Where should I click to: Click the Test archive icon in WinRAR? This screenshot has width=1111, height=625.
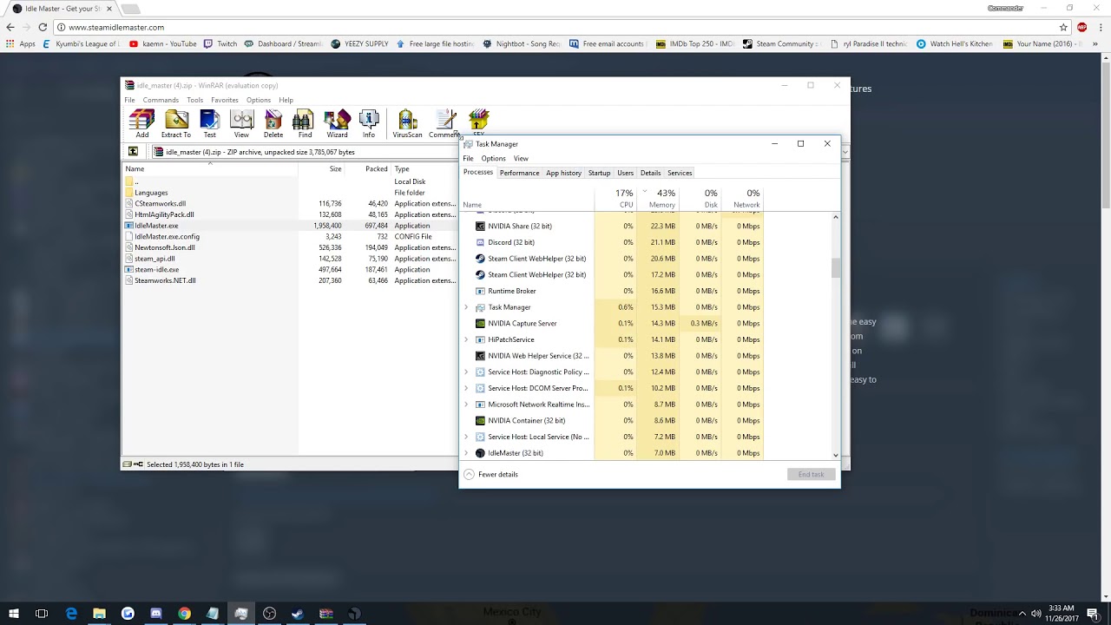209,123
